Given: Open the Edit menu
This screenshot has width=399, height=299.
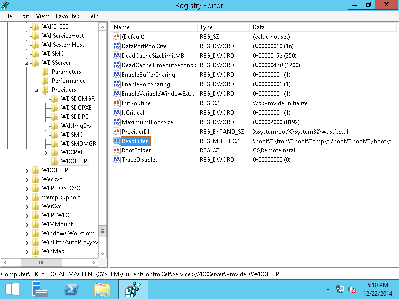Looking at the screenshot, I should point(24,16).
